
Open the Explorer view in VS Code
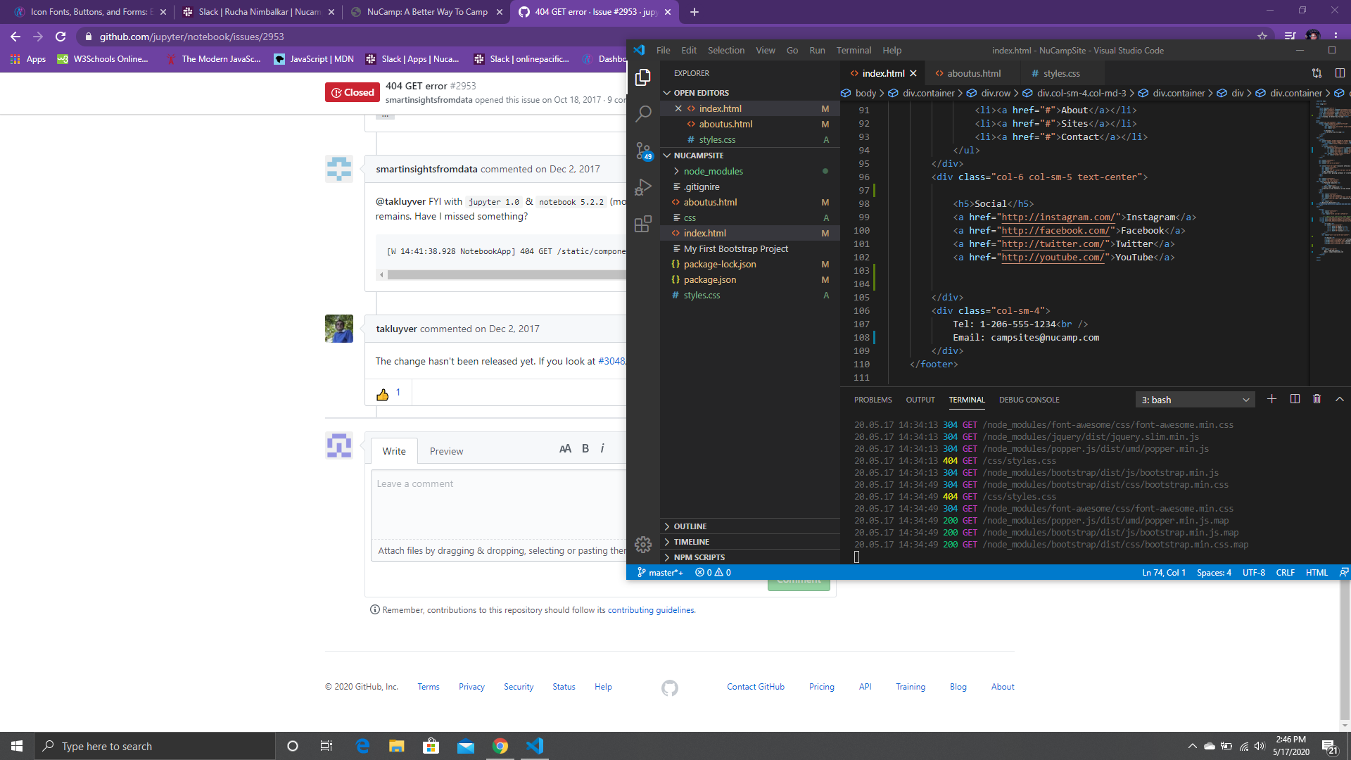[x=642, y=77]
